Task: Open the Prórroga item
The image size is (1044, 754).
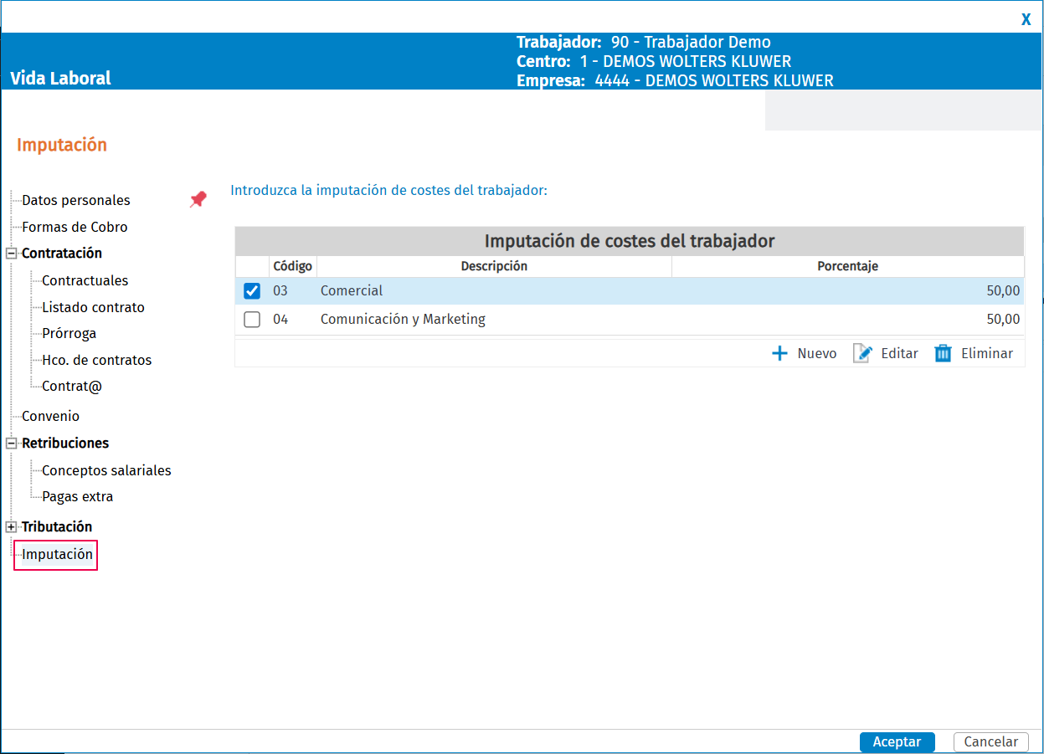Action: tap(69, 333)
